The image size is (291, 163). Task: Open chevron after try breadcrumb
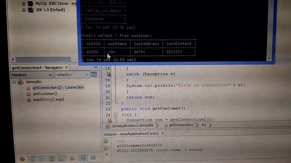click(x=210, y=125)
